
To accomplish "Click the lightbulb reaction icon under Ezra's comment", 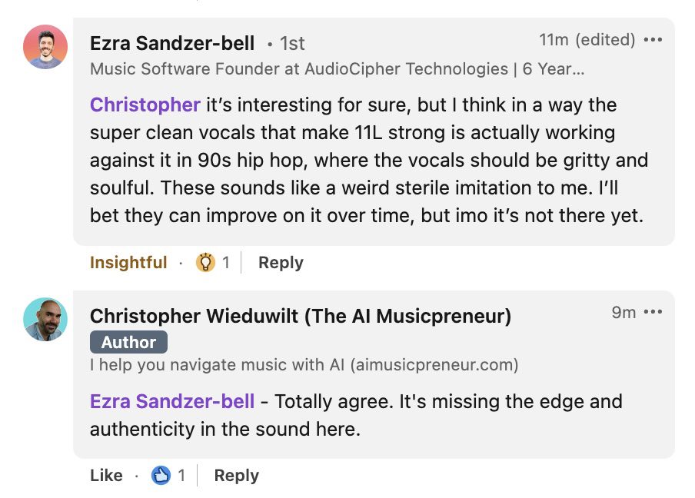I will tap(205, 263).
